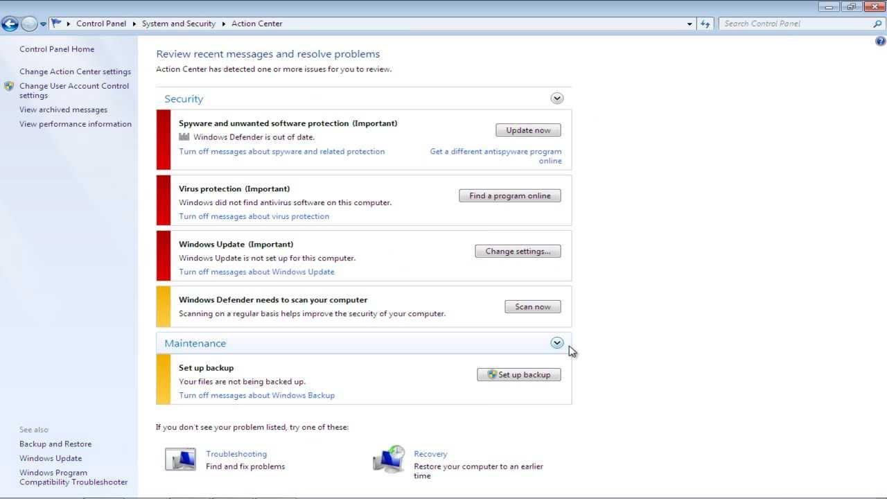Open recent pages dropdown beside navigation arrows

coord(42,23)
